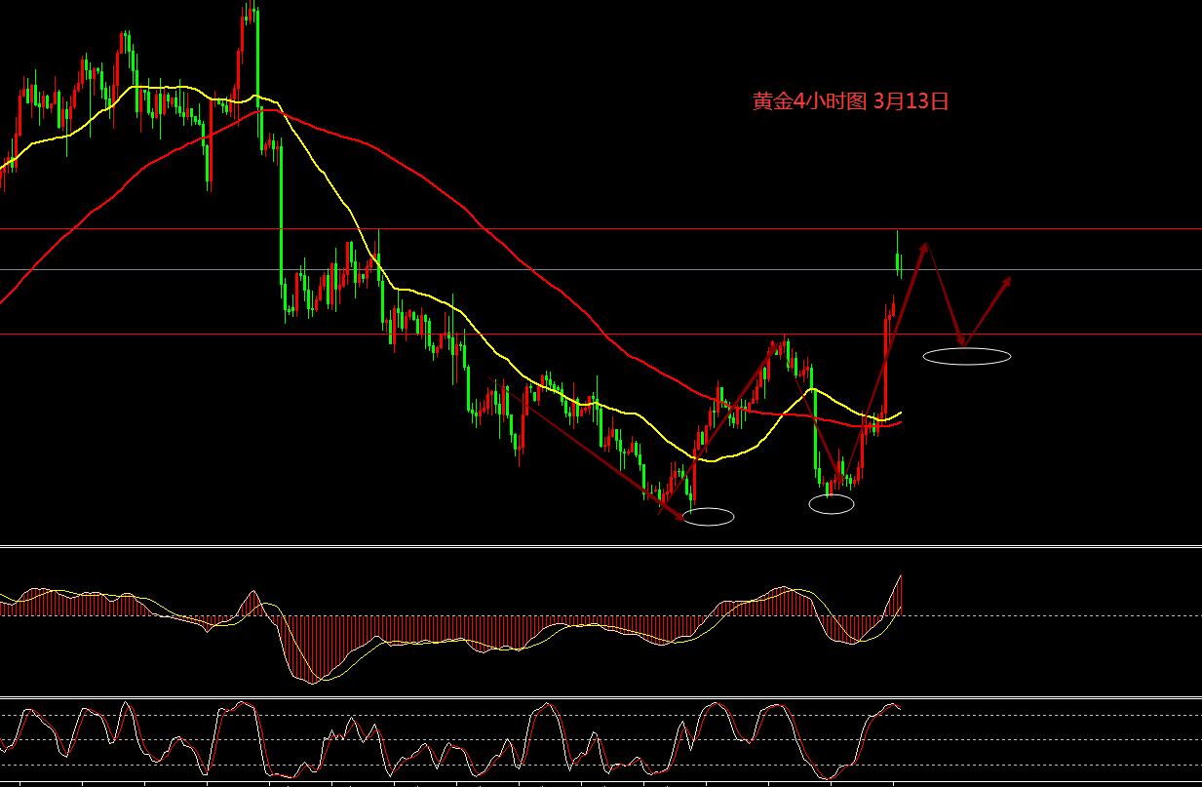Select the middle white ellipse at second bottom

coord(832,503)
